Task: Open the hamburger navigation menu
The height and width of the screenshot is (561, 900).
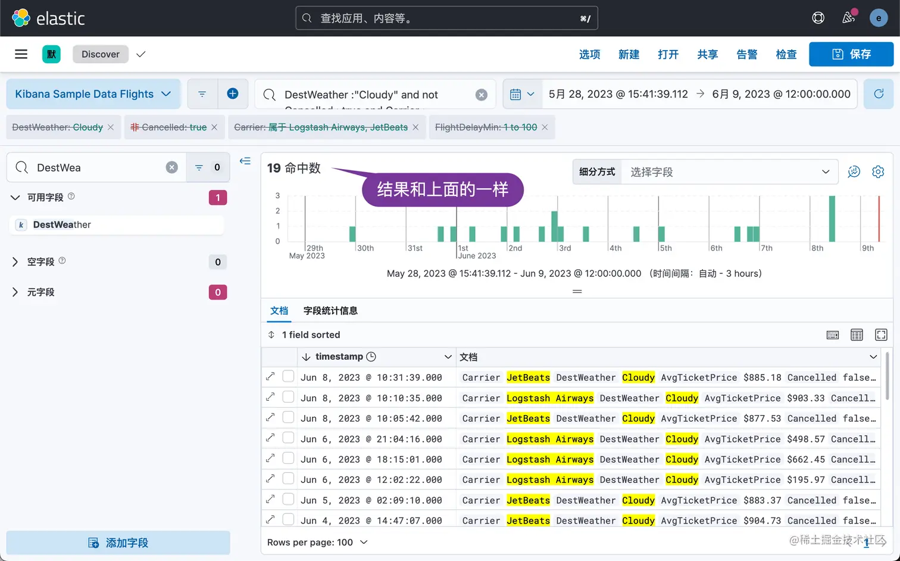Action: pyautogui.click(x=21, y=54)
